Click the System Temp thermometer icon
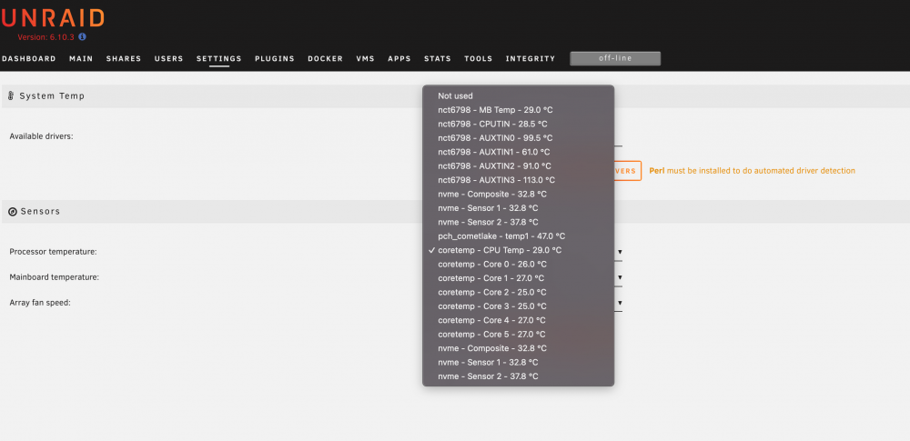The width and height of the screenshot is (910, 441). coord(11,95)
